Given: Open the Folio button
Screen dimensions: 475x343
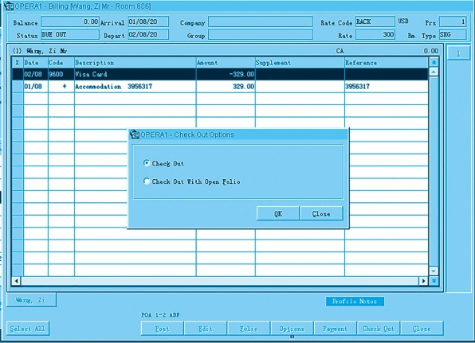Looking at the screenshot, I should tap(249, 329).
